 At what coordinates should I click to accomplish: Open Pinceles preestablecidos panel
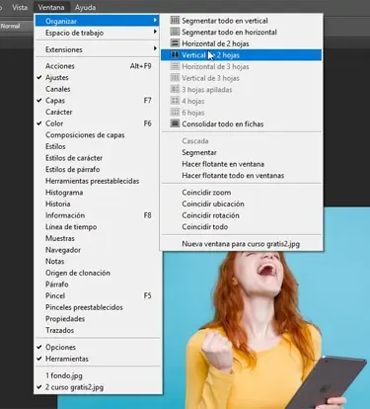coord(98,307)
